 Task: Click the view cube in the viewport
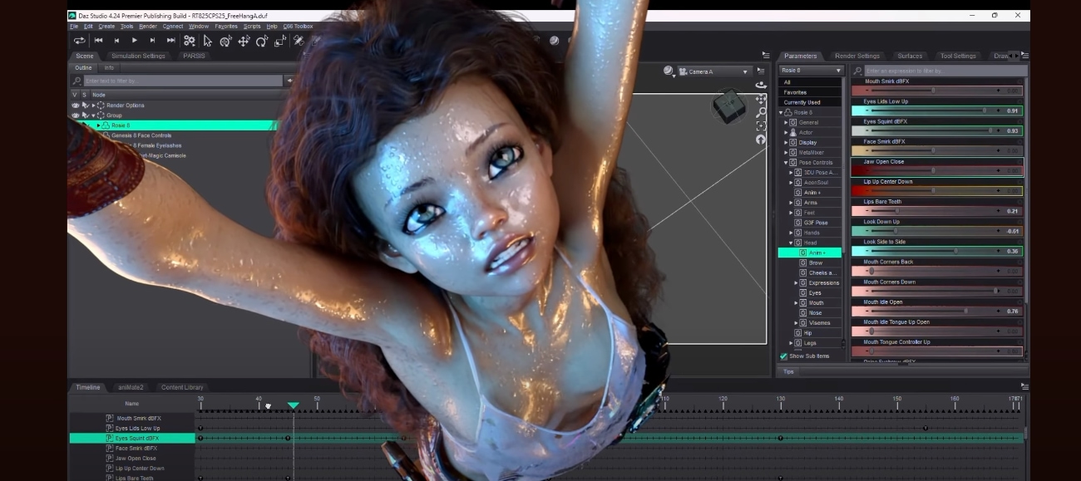[x=731, y=106]
